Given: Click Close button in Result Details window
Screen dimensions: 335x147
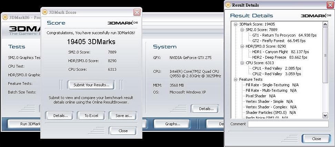Looking at the screenshot, I should pos(316,139).
